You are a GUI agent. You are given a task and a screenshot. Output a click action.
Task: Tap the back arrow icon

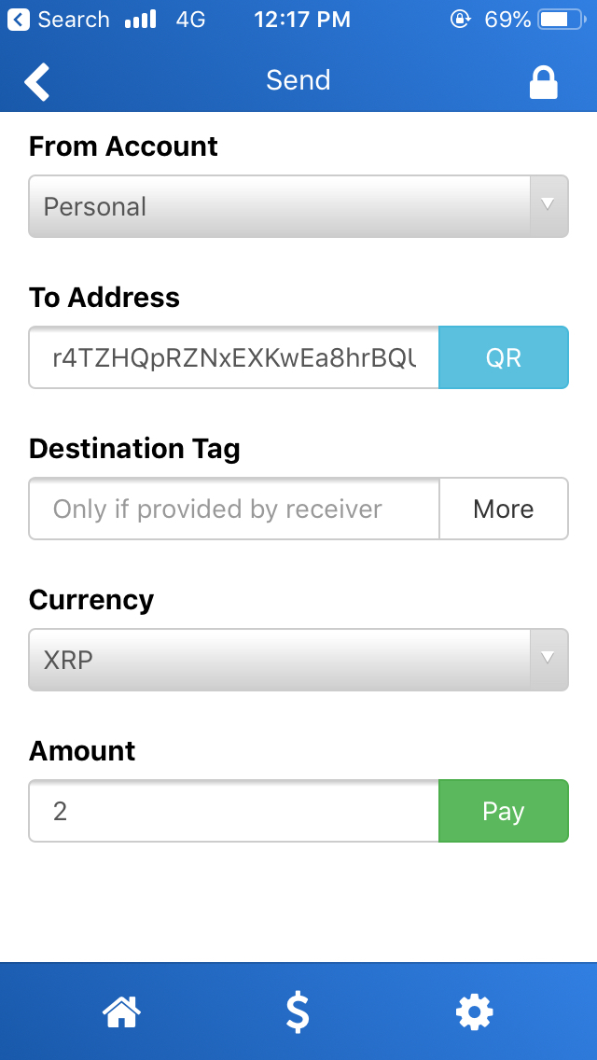(37, 81)
